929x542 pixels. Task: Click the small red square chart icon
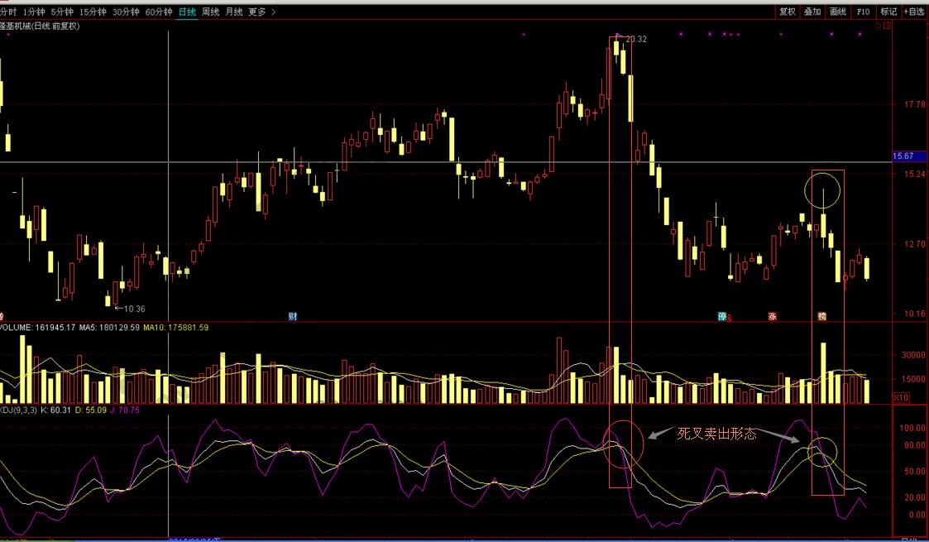pyautogui.click(x=887, y=26)
